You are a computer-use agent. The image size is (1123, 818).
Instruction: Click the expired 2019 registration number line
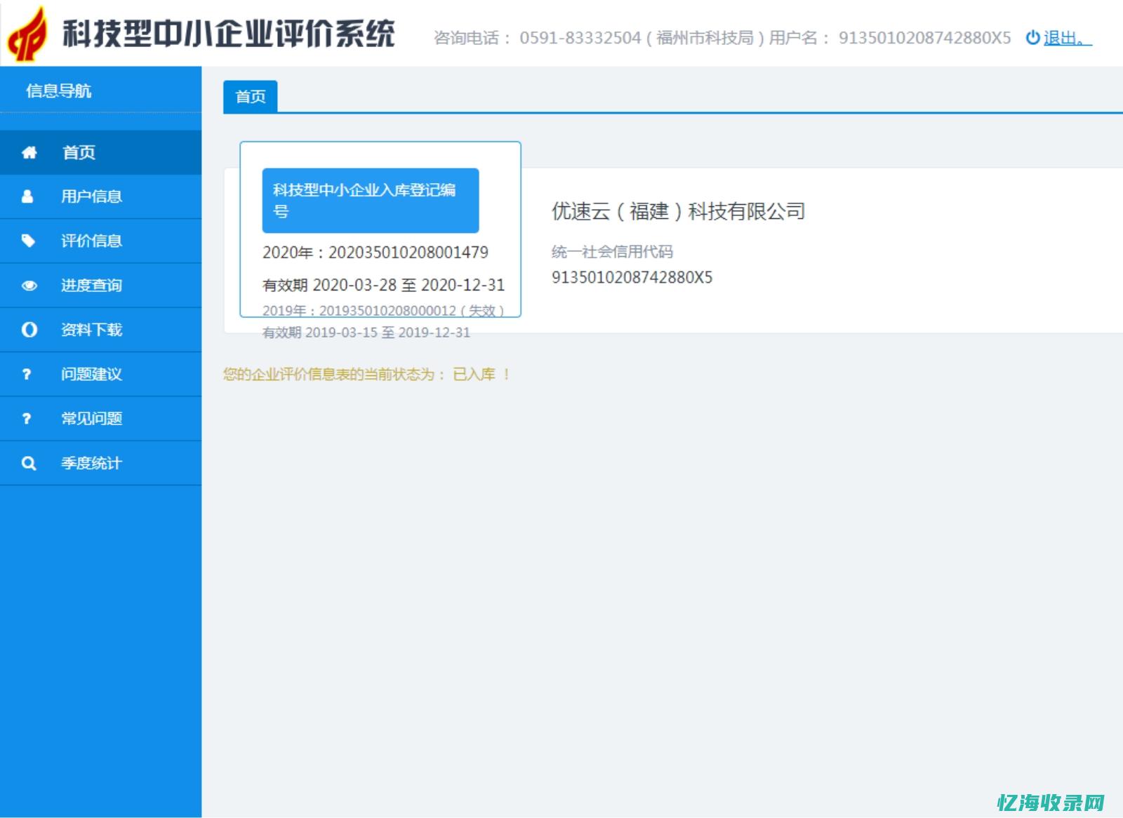click(383, 311)
